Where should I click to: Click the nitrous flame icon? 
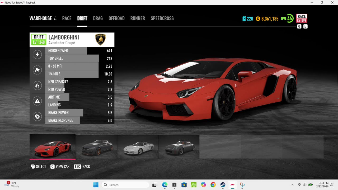(x=37, y=85)
